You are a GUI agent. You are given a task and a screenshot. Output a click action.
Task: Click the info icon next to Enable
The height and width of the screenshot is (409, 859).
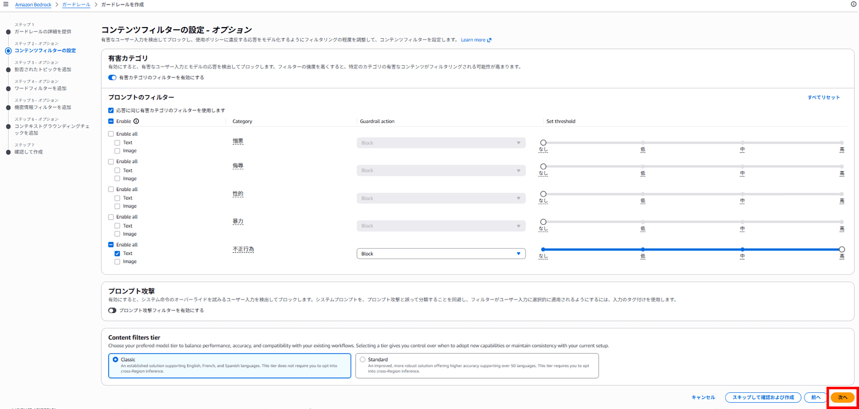click(x=136, y=121)
